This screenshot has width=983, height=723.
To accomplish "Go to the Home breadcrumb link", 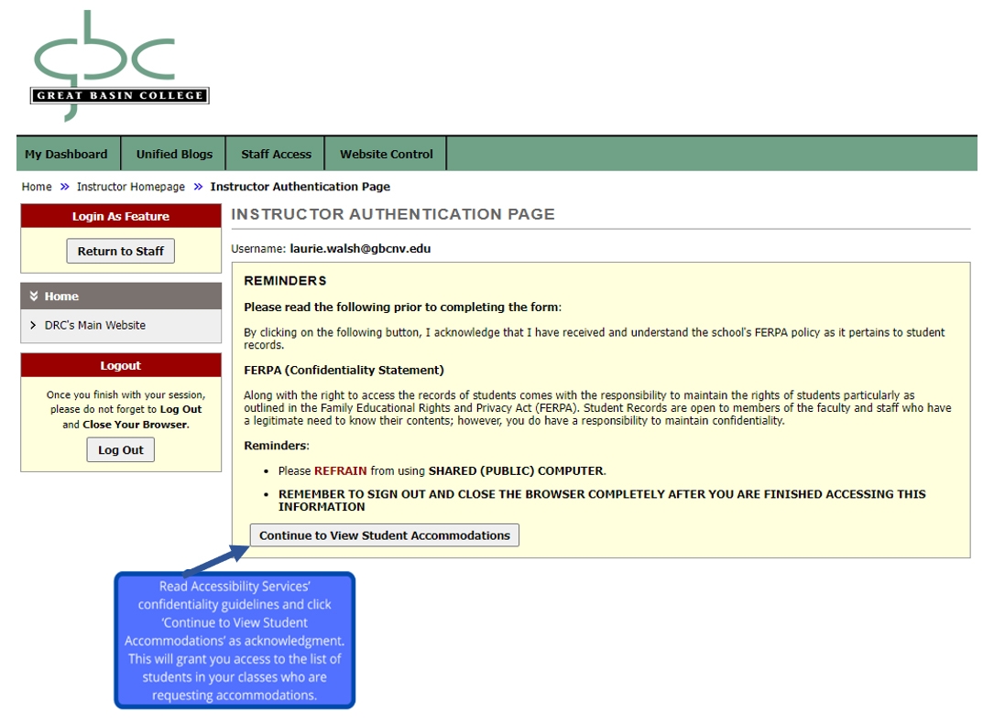I will (37, 187).
